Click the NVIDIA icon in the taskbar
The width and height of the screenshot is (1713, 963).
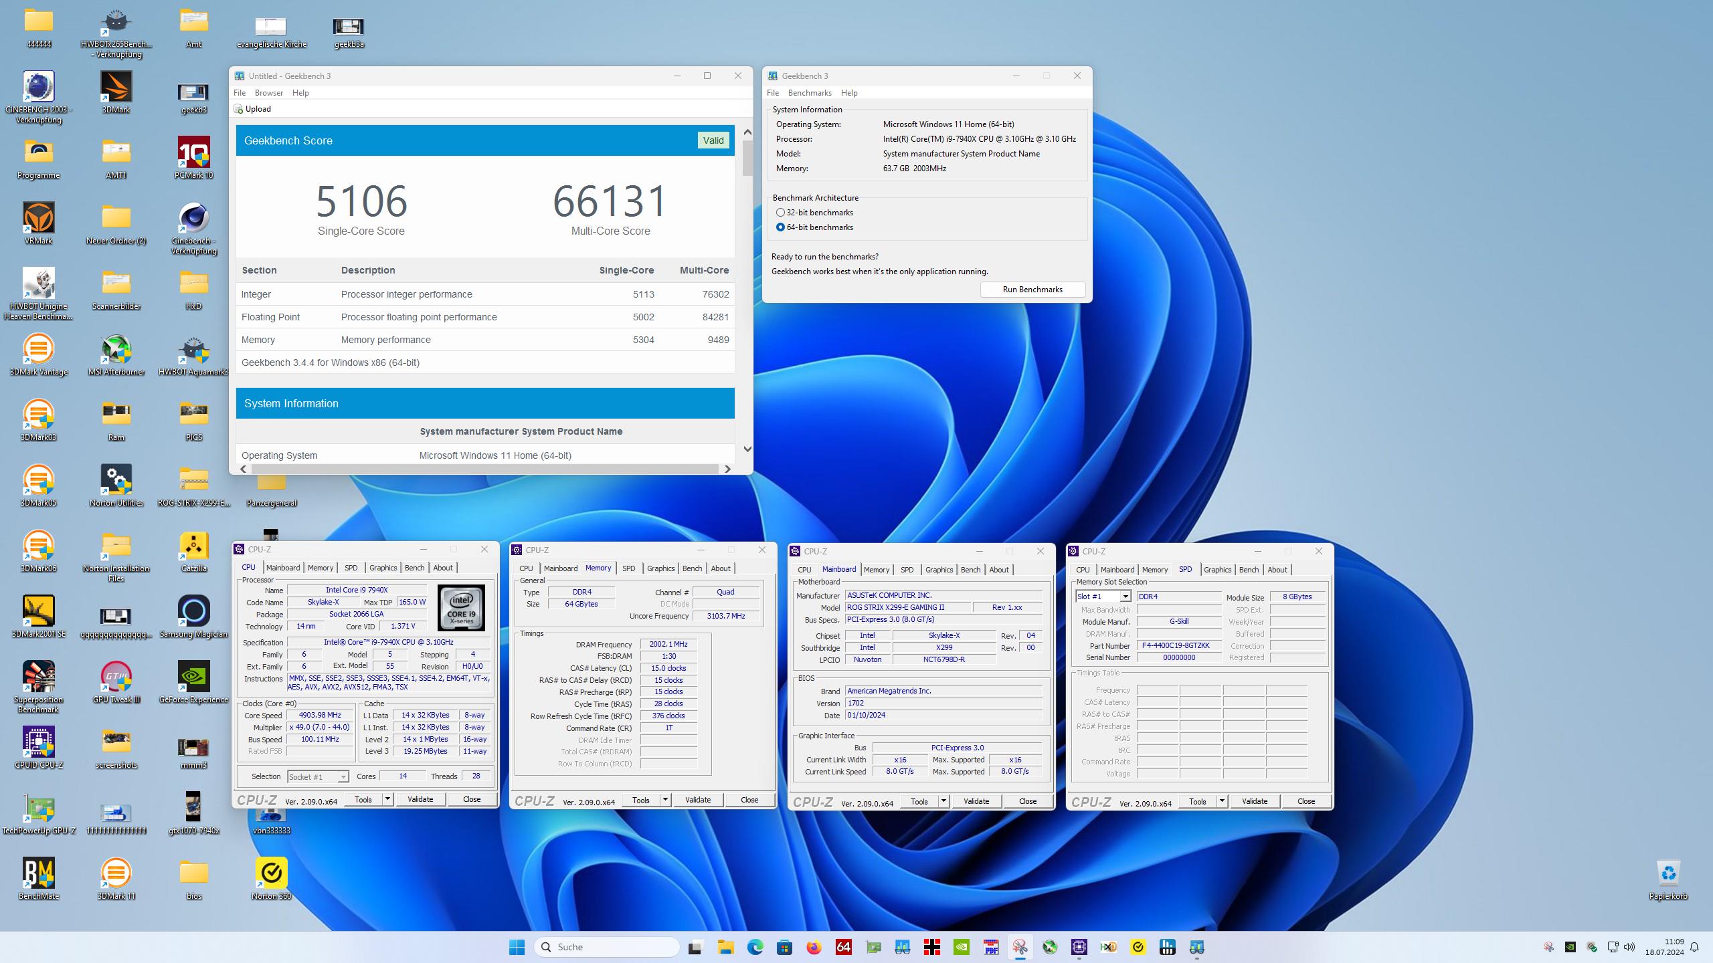[961, 947]
